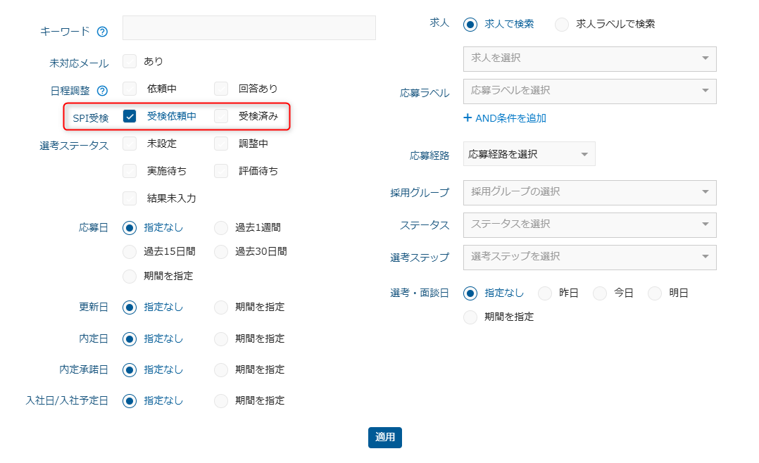Click the 採用グループ label text

click(x=420, y=193)
